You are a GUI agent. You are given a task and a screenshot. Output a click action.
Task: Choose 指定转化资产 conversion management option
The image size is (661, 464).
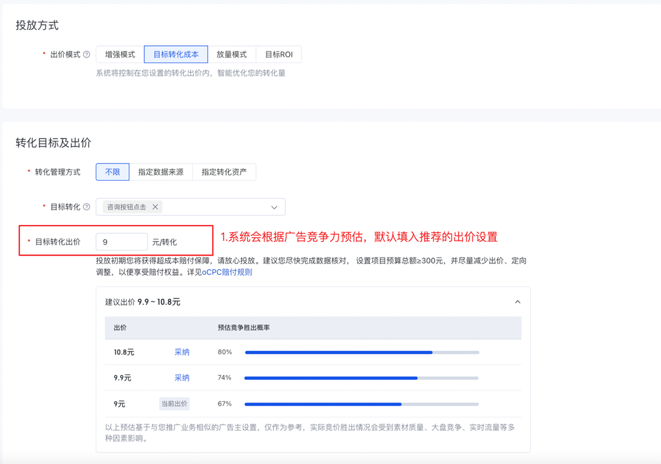tap(224, 172)
